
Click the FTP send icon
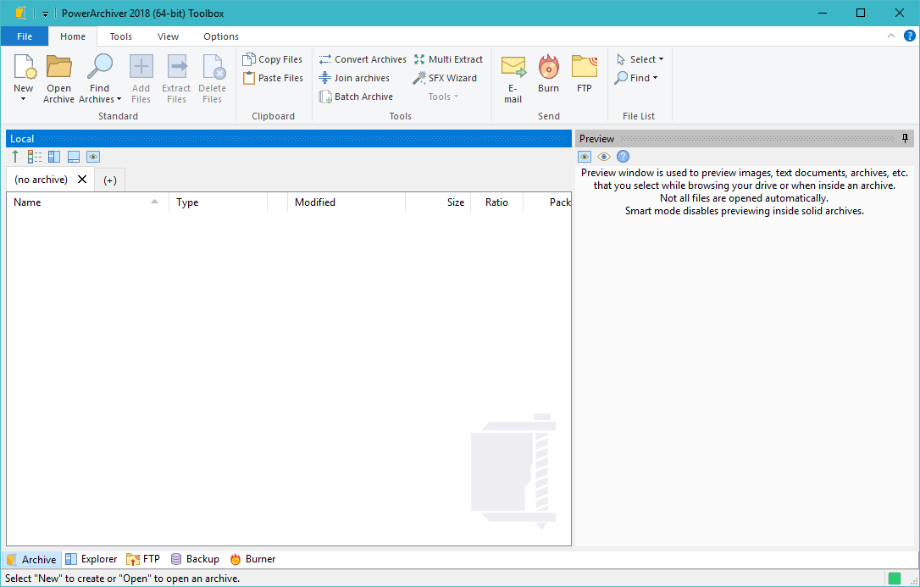click(x=585, y=66)
